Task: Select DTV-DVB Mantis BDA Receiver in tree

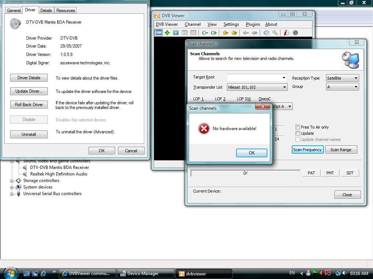Action: click(59, 167)
